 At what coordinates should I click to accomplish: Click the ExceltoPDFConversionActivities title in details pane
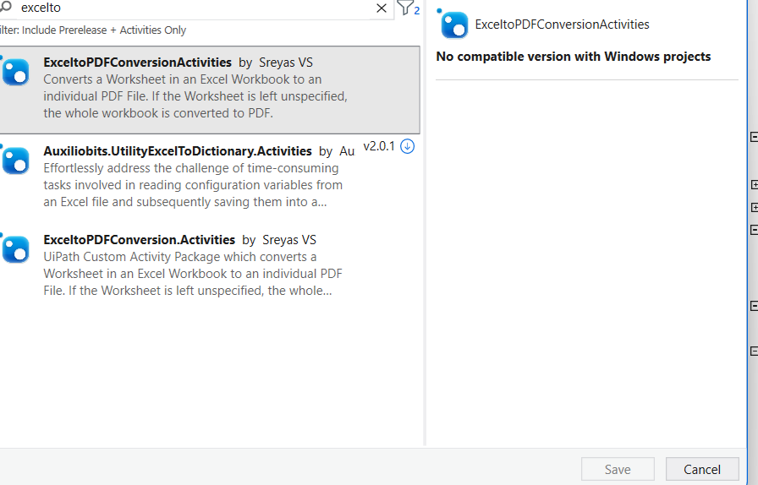click(563, 25)
